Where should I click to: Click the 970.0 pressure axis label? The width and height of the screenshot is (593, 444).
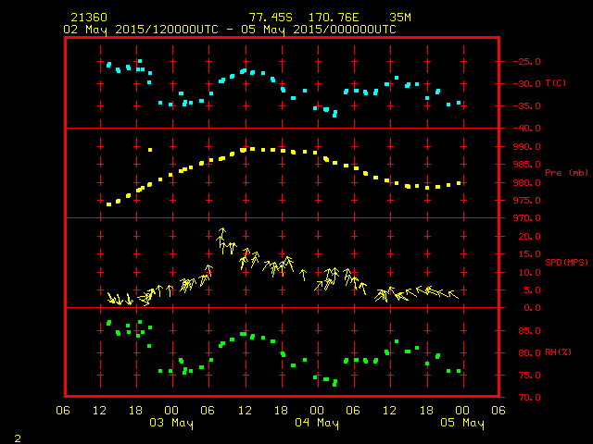tap(526, 218)
